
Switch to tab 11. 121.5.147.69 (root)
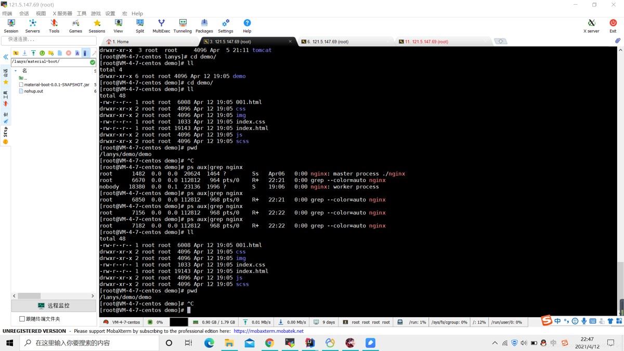(x=426, y=42)
